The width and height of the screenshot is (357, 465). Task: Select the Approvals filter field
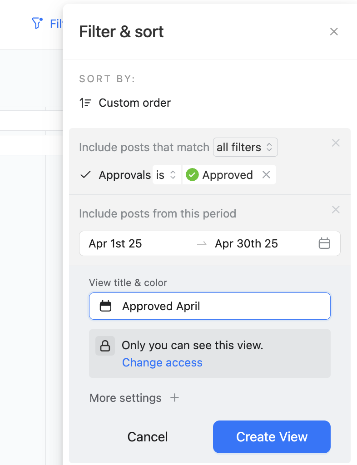125,175
